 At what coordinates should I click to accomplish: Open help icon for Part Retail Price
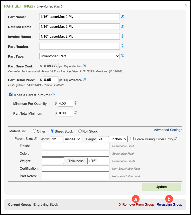pyautogui.click(x=84, y=80)
